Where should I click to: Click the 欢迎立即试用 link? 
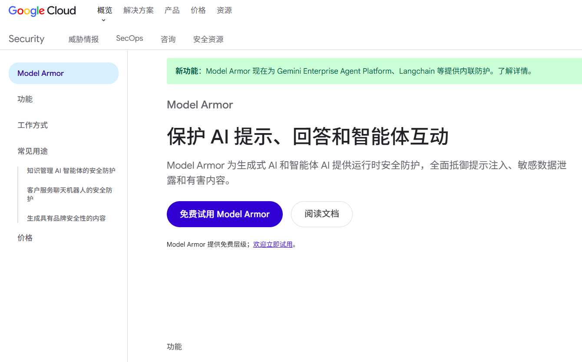click(x=273, y=245)
